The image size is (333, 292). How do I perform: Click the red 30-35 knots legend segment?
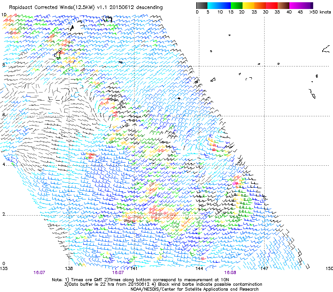[x=272, y=5]
